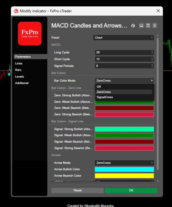Open the Bar Color Mode dropdown
Screen dimensions: 172x207
pos(124,81)
